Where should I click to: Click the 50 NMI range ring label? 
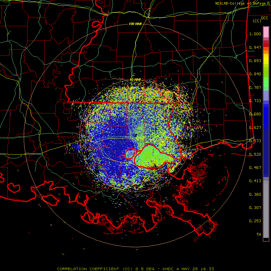tap(135, 79)
